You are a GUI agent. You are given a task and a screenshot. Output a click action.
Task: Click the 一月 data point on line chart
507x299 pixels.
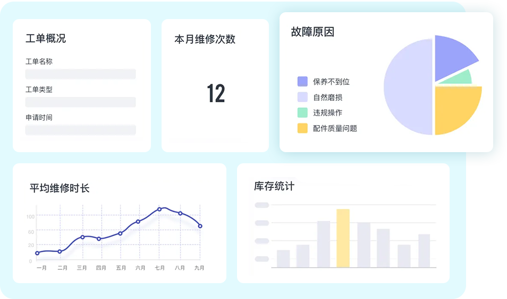pyautogui.click(x=37, y=253)
